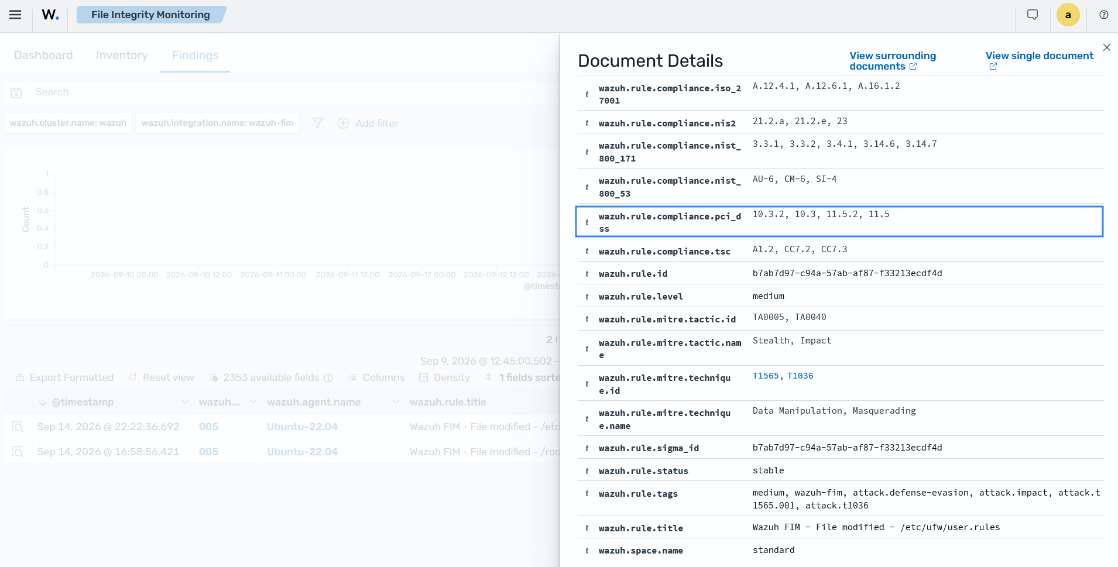The image size is (1118, 567).
Task: Click Export Formatted
Action: pyautogui.click(x=64, y=377)
